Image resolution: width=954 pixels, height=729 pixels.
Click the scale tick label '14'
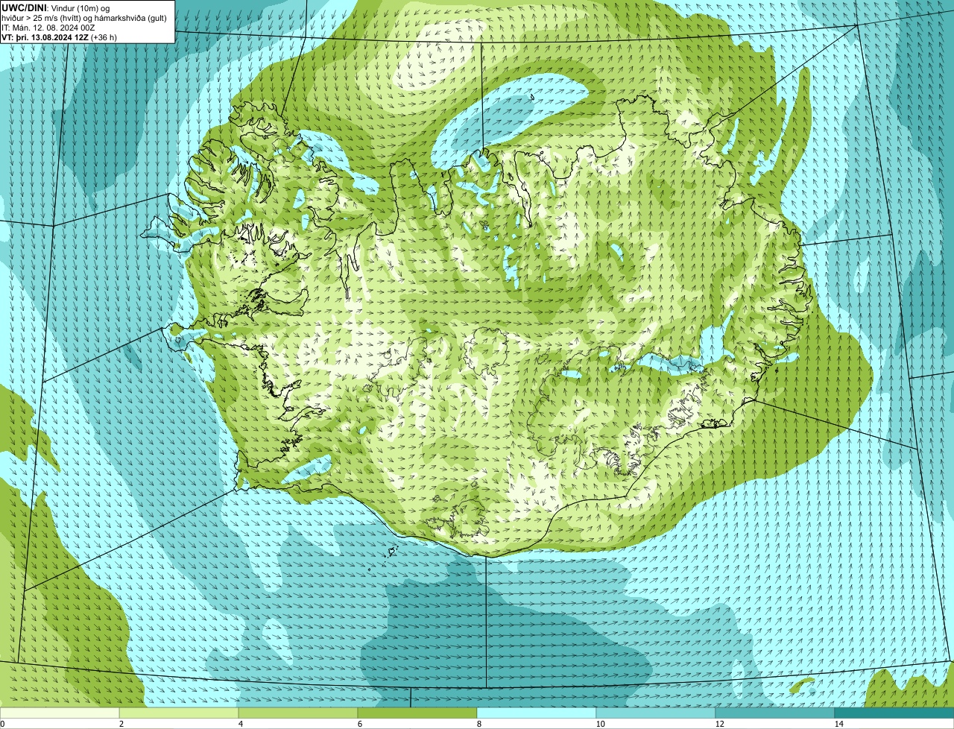point(838,724)
